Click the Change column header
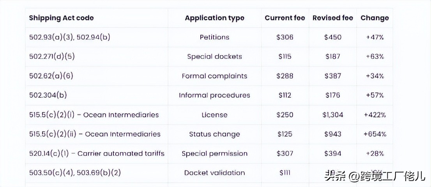The width and height of the screenshot is (431, 187). [x=374, y=18]
